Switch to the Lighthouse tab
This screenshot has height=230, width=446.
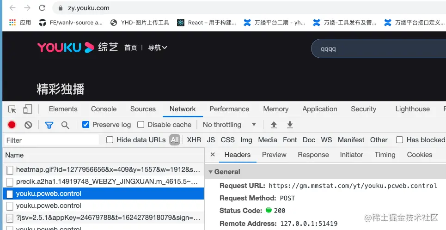[x=412, y=109]
